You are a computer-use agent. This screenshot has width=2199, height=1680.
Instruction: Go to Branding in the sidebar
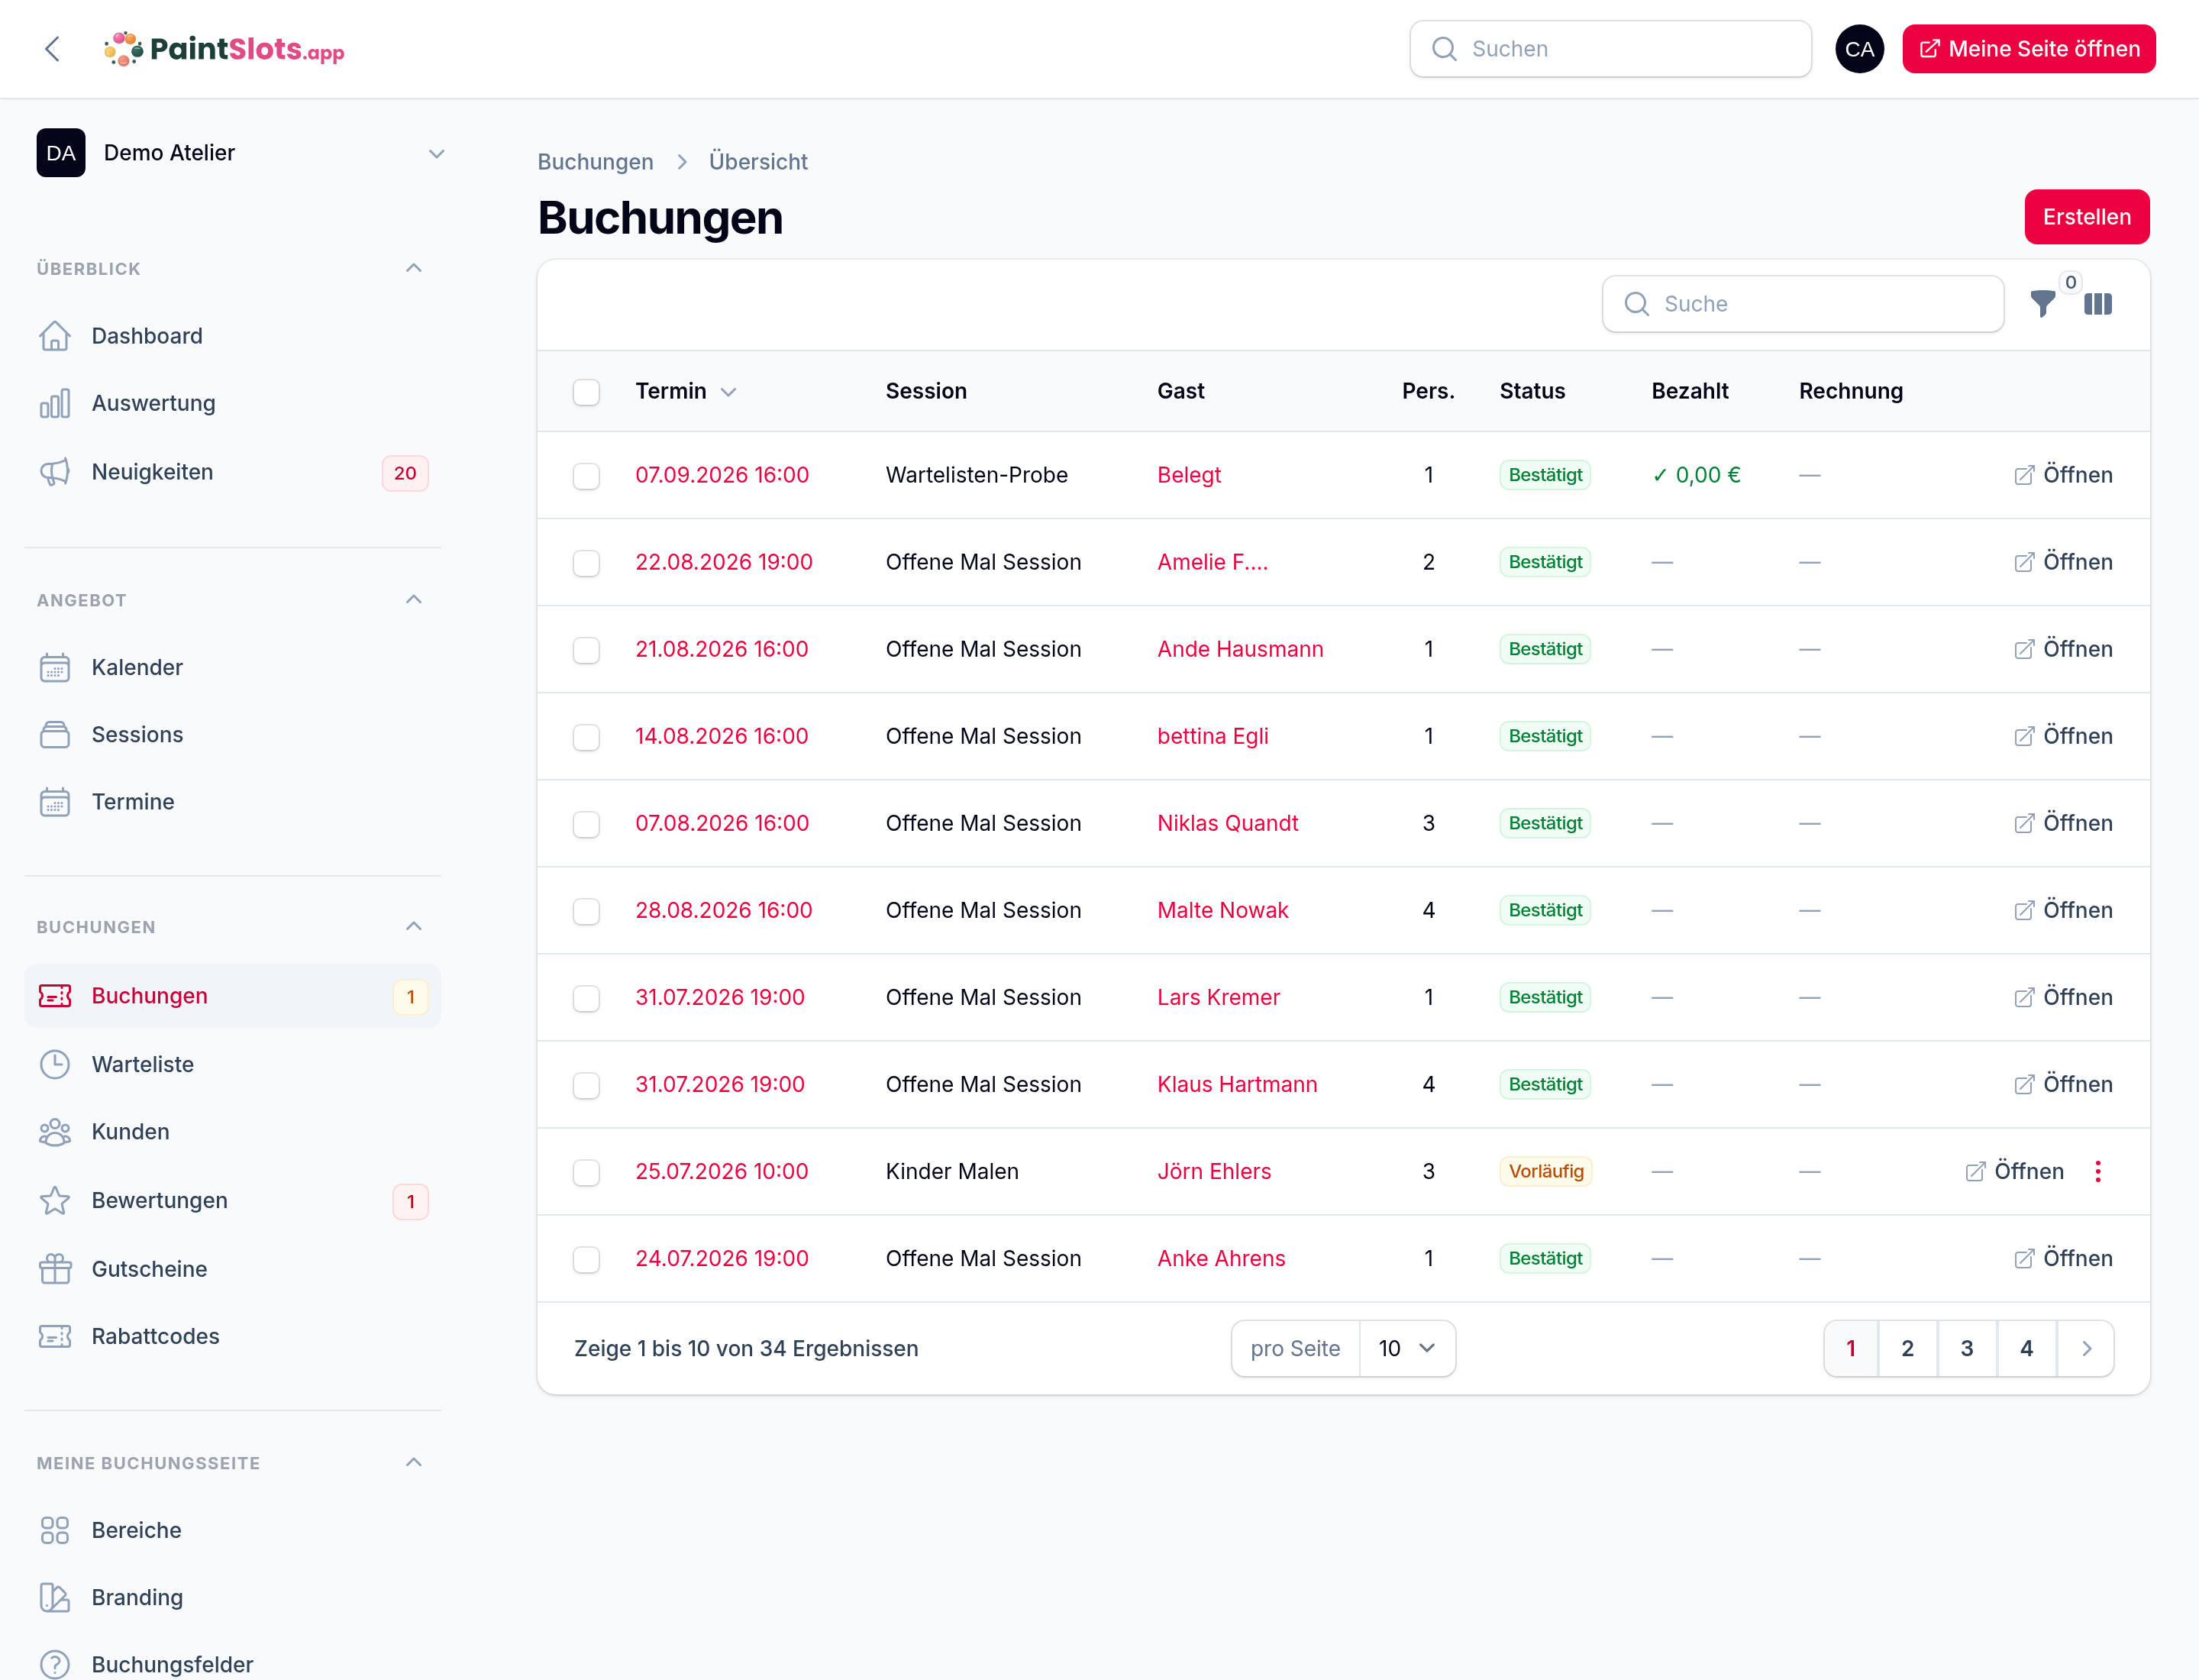coord(232,1598)
